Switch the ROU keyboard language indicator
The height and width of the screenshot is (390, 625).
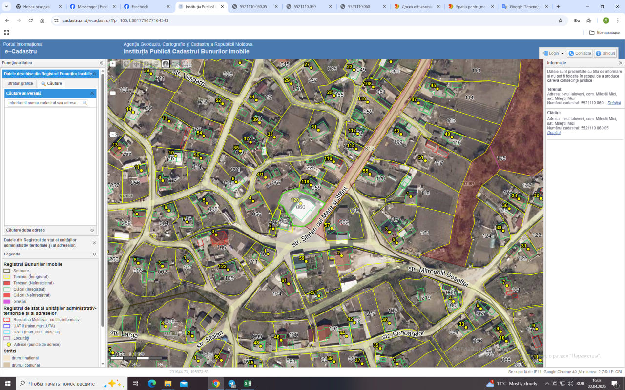point(580,383)
